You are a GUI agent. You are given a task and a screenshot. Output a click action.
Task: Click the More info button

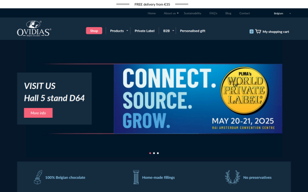click(38, 113)
